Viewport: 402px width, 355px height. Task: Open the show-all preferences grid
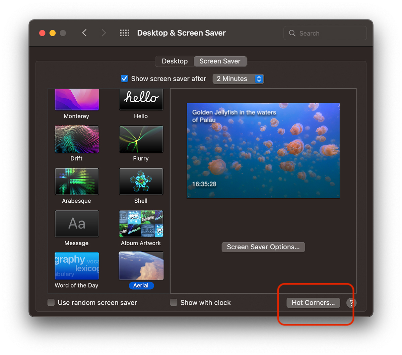click(x=125, y=33)
